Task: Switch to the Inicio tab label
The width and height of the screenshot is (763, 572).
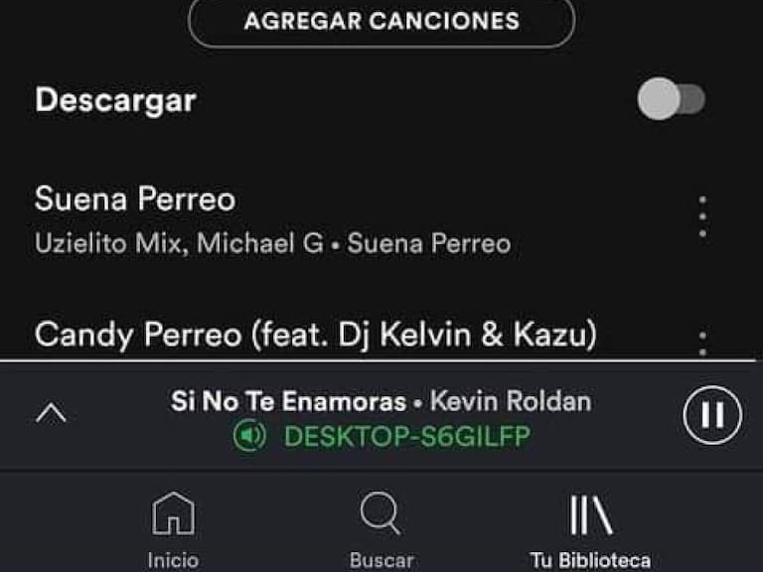Action: [173, 560]
